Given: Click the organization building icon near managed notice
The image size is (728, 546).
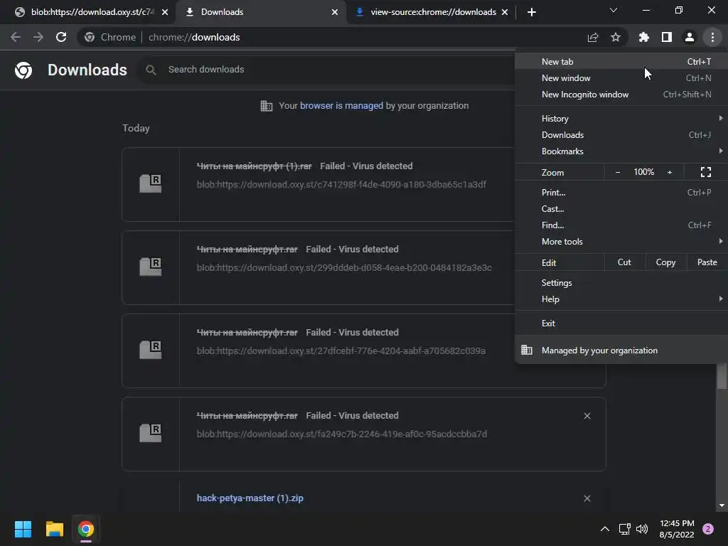Looking at the screenshot, I should pos(266,106).
